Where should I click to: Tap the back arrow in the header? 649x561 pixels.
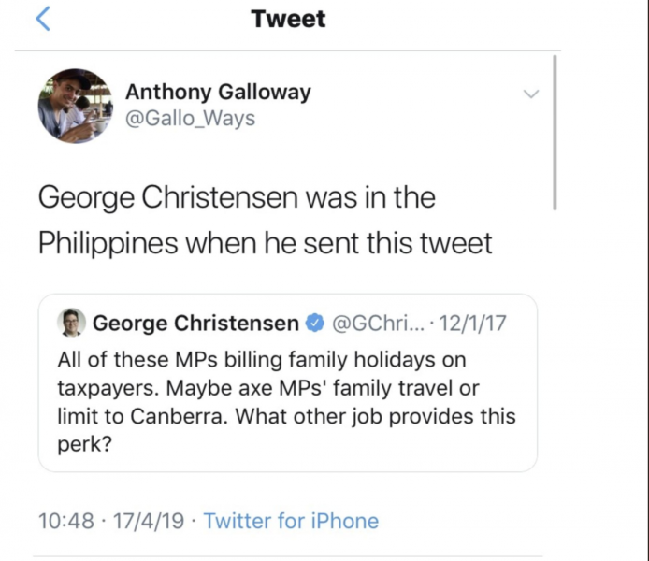pos(43,20)
